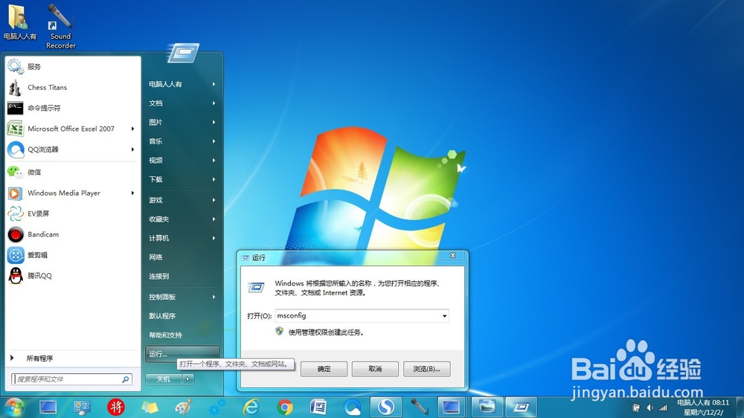Viewport: 744px width, 418px height.
Task: Open Sogou S icon on taskbar
Action: pyautogui.click(x=385, y=407)
